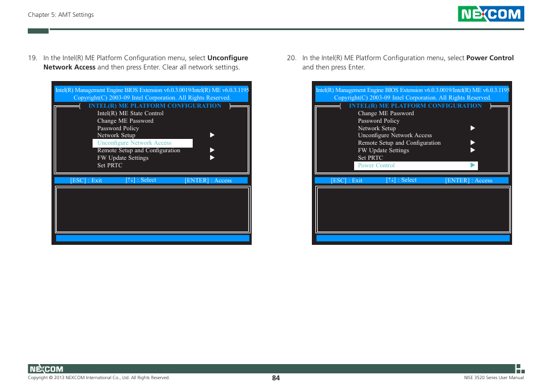Expand Network Setup arrow in left BIOS screen

[x=212, y=135]
